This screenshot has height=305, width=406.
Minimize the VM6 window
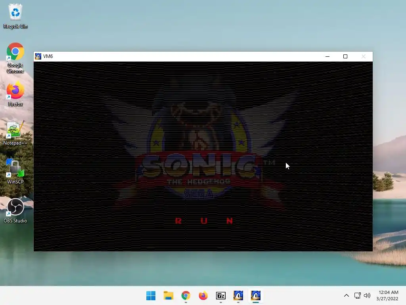click(x=327, y=56)
